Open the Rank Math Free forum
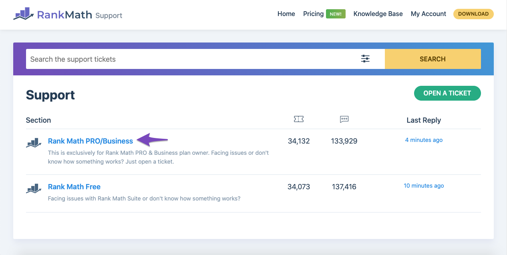 click(74, 187)
